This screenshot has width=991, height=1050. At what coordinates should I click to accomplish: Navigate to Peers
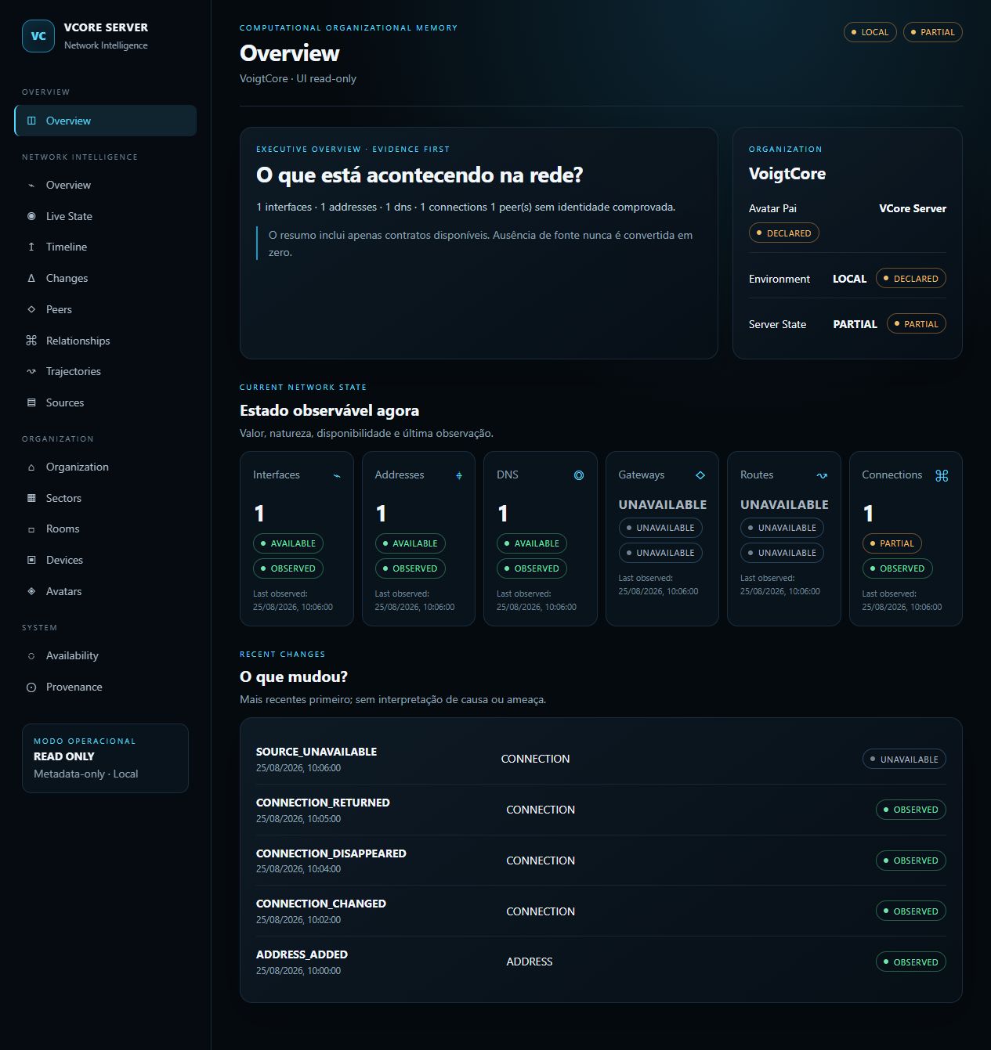[105, 309]
